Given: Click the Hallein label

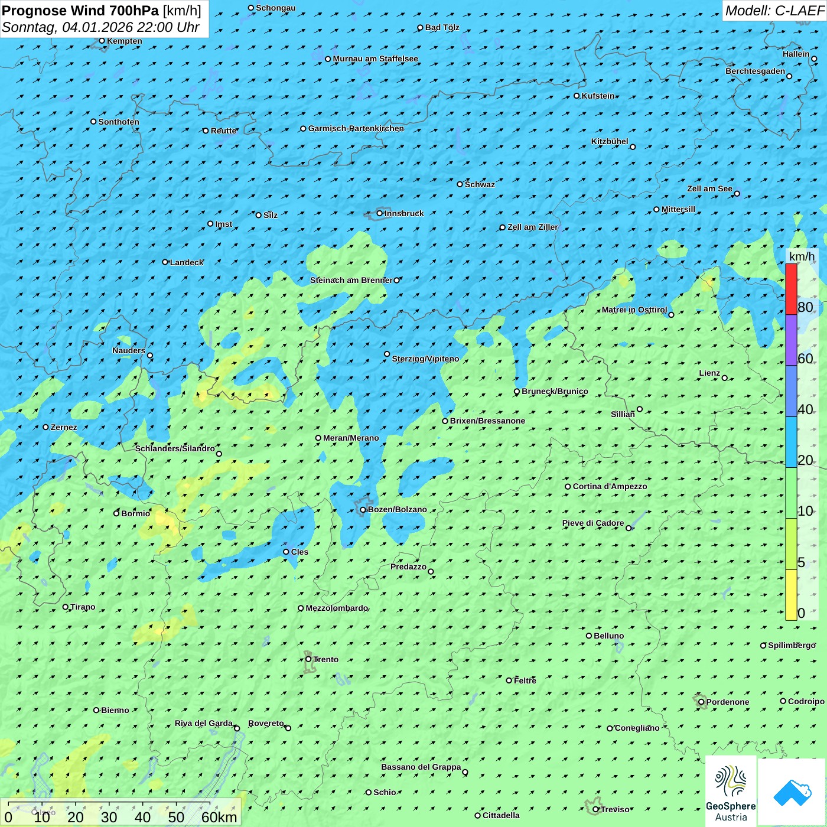Looking at the screenshot, I should click(x=796, y=54).
